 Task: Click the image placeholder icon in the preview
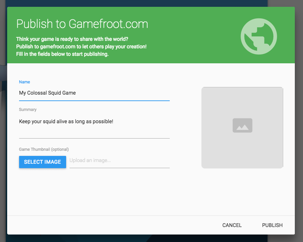pyautogui.click(x=242, y=125)
